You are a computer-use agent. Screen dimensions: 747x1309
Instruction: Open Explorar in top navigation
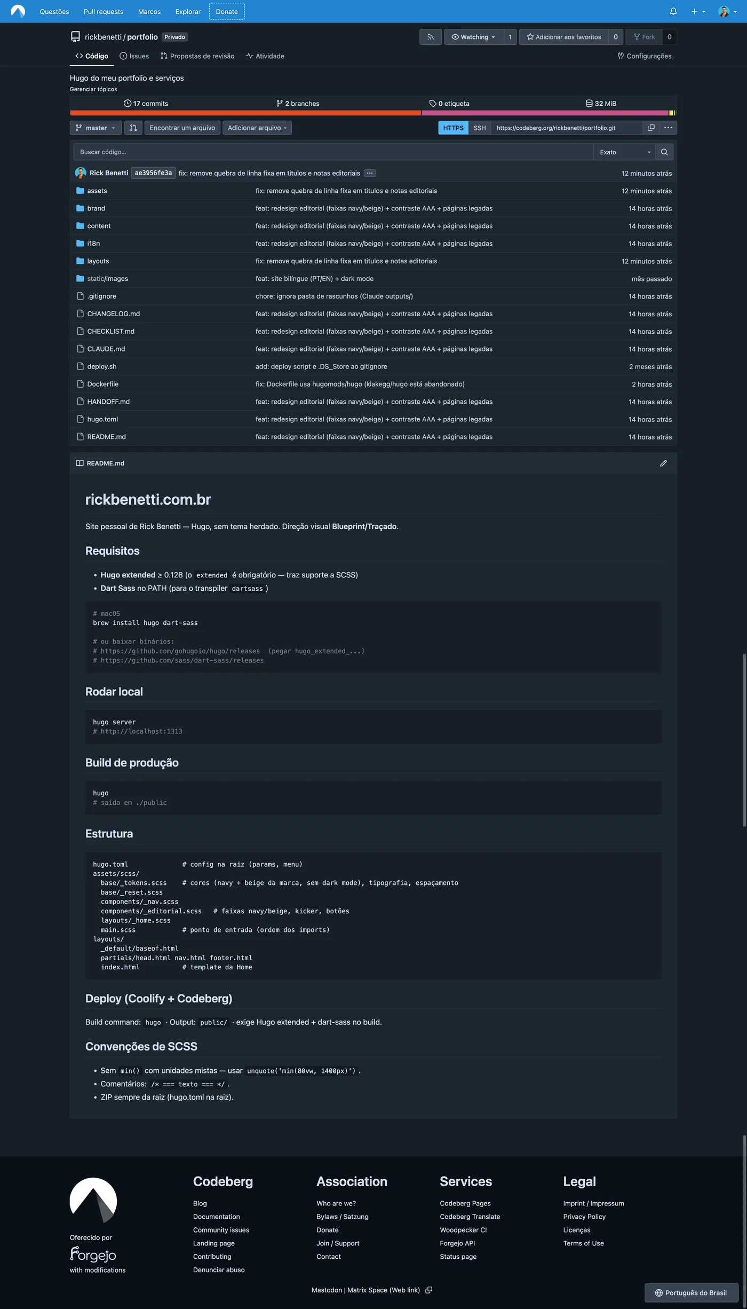tap(188, 11)
